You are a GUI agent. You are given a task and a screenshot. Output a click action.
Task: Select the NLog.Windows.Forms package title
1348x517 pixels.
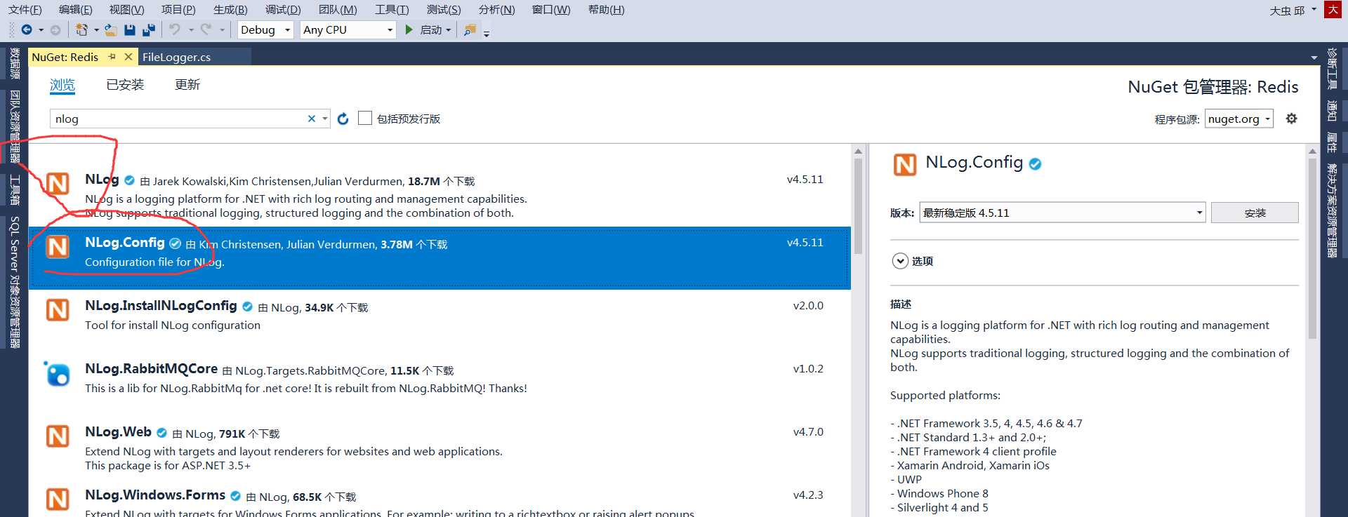pyautogui.click(x=155, y=495)
